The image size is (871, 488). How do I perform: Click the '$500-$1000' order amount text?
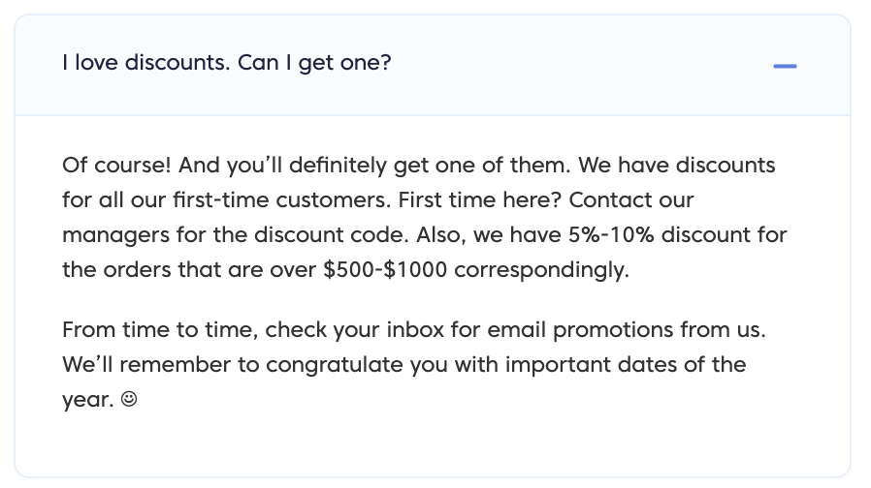tap(385, 270)
